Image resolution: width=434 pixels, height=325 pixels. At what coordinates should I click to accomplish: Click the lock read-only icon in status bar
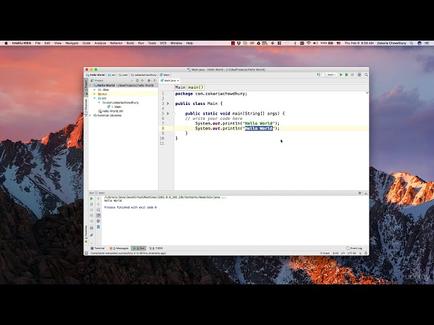pyautogui.click(x=360, y=253)
